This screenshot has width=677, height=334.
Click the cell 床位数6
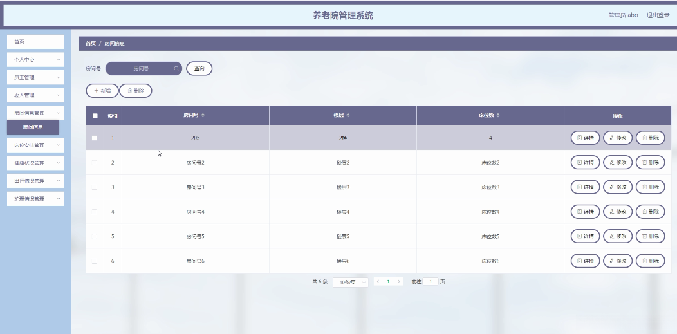pyautogui.click(x=490, y=261)
